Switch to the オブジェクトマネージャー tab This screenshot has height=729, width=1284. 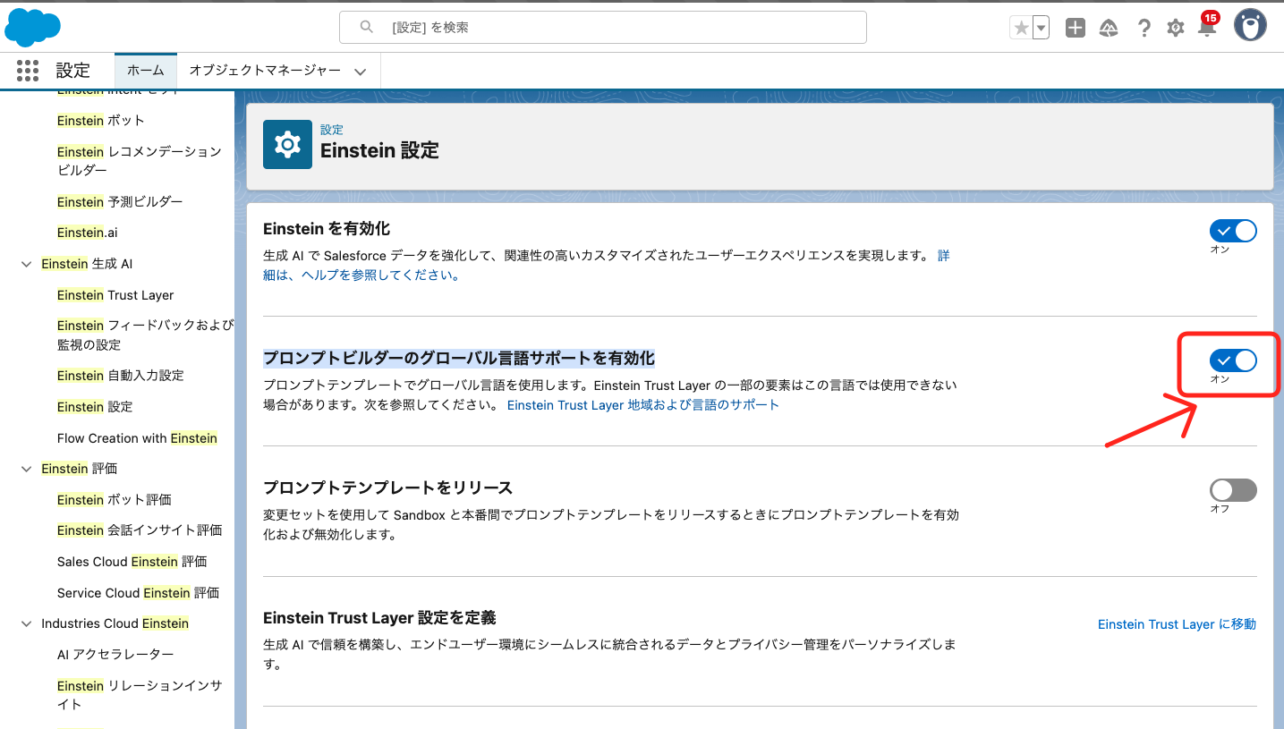265,71
